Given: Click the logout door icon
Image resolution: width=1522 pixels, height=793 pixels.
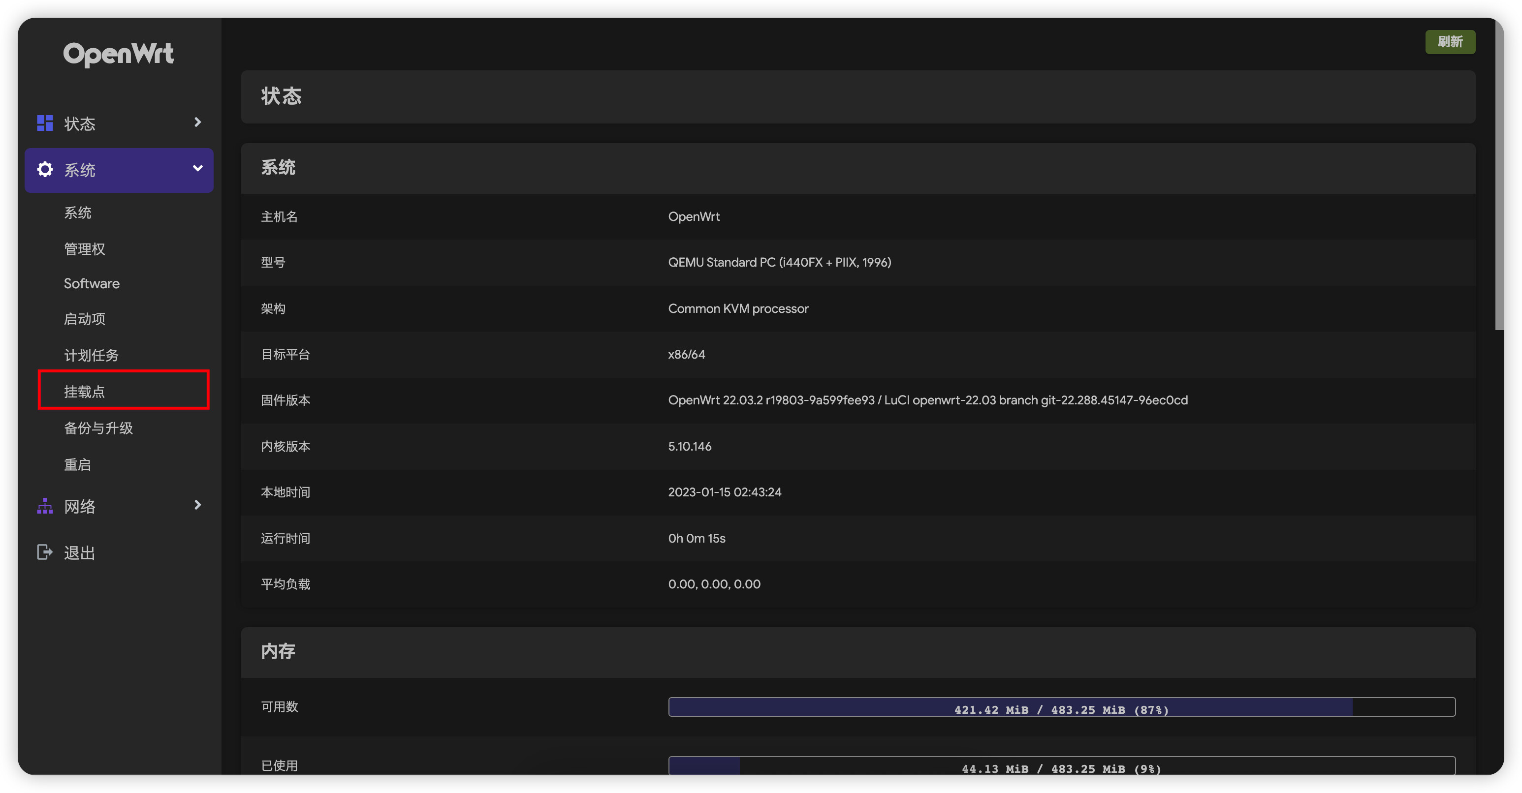Looking at the screenshot, I should [x=45, y=552].
